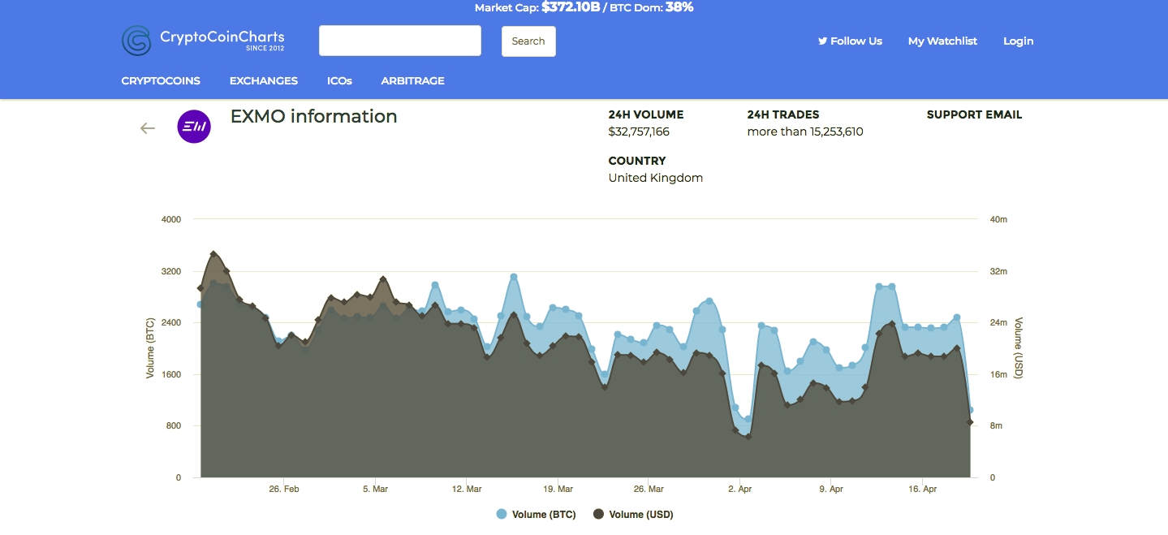
Task: Open the ARBITRAGE page
Action: [413, 81]
